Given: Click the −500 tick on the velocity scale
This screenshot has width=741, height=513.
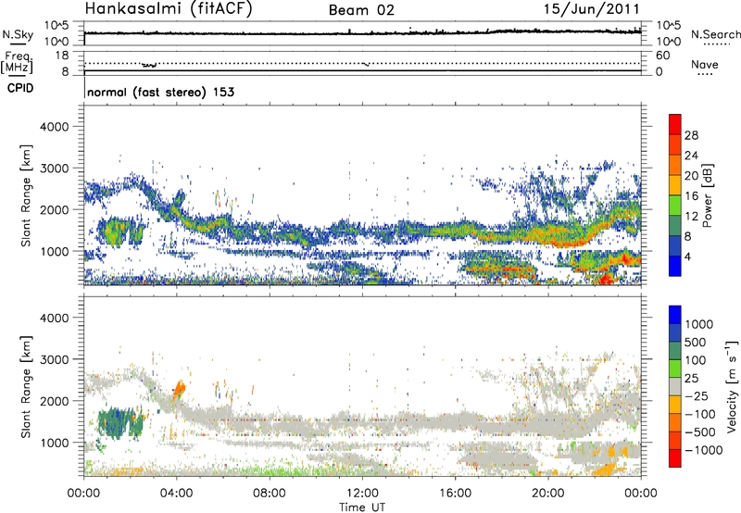Looking at the screenshot, I should (x=700, y=432).
